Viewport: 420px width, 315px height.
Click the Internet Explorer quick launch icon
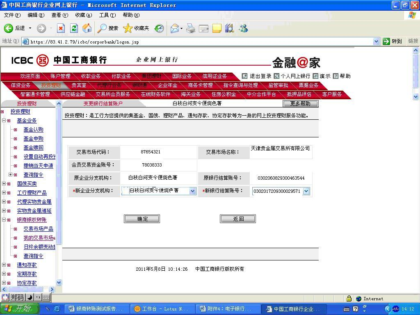click(57, 309)
